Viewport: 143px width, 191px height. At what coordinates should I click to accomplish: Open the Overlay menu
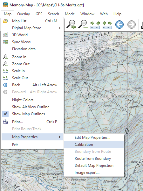[24, 14]
